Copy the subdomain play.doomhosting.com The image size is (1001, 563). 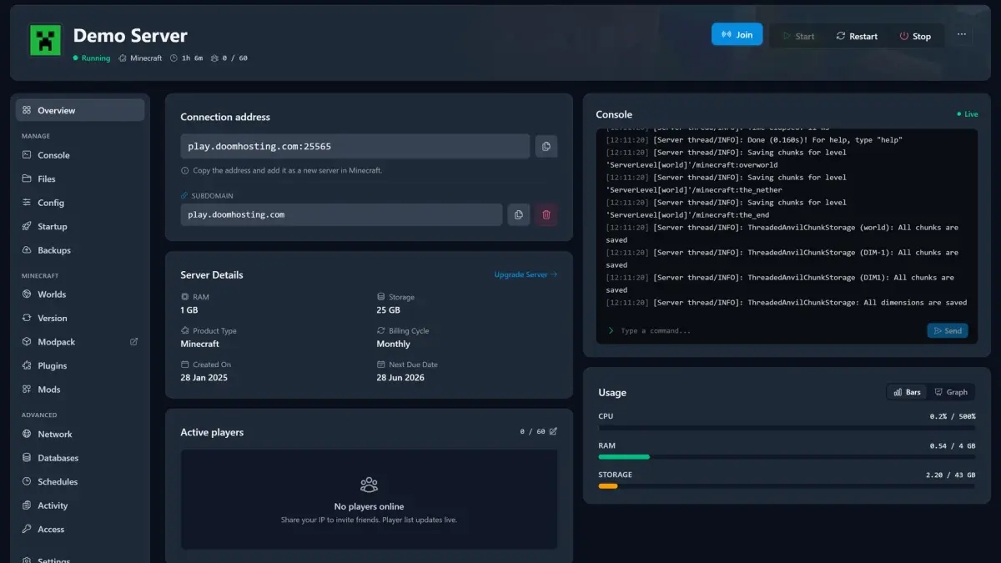click(x=518, y=214)
